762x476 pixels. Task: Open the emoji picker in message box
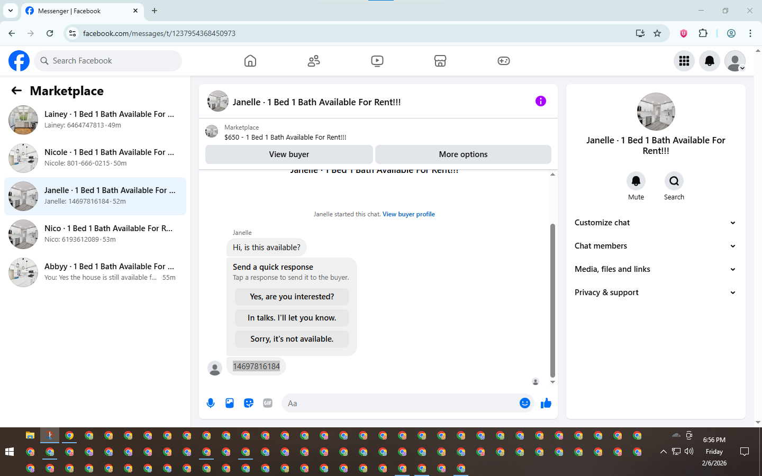(x=524, y=403)
